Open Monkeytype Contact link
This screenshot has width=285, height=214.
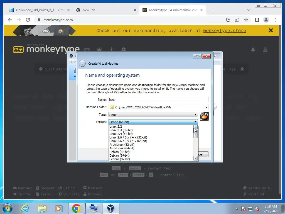tap(23, 188)
